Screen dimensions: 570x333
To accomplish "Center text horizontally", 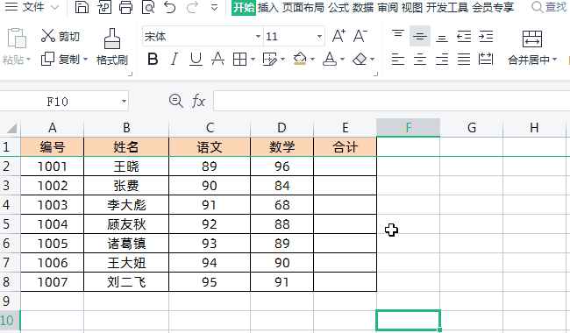I will click(x=420, y=59).
